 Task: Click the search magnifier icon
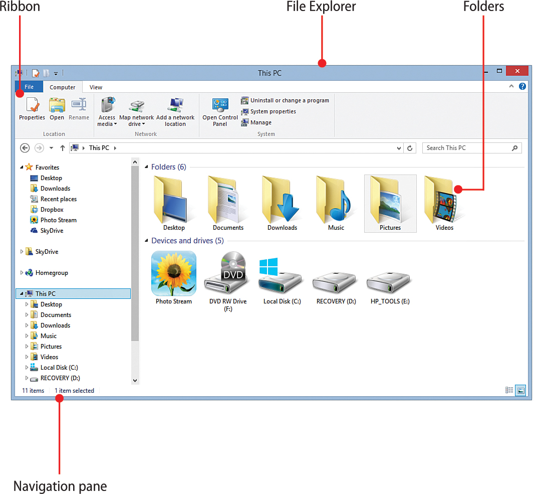[514, 148]
